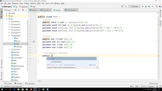
Task: Click the stop execution icon
Action: pos(152,7)
